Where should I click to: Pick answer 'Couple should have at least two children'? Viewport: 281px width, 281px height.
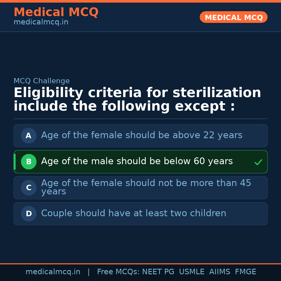point(133,213)
